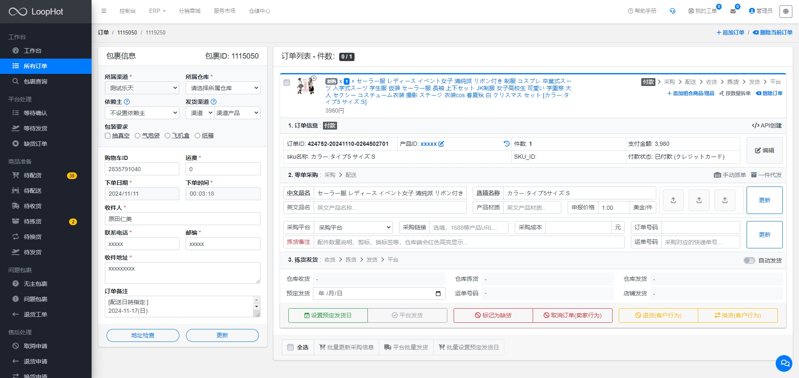Screen dimensions: 799x378
Task: Click the hamburger menu toggle icon
Action: coord(104,11)
